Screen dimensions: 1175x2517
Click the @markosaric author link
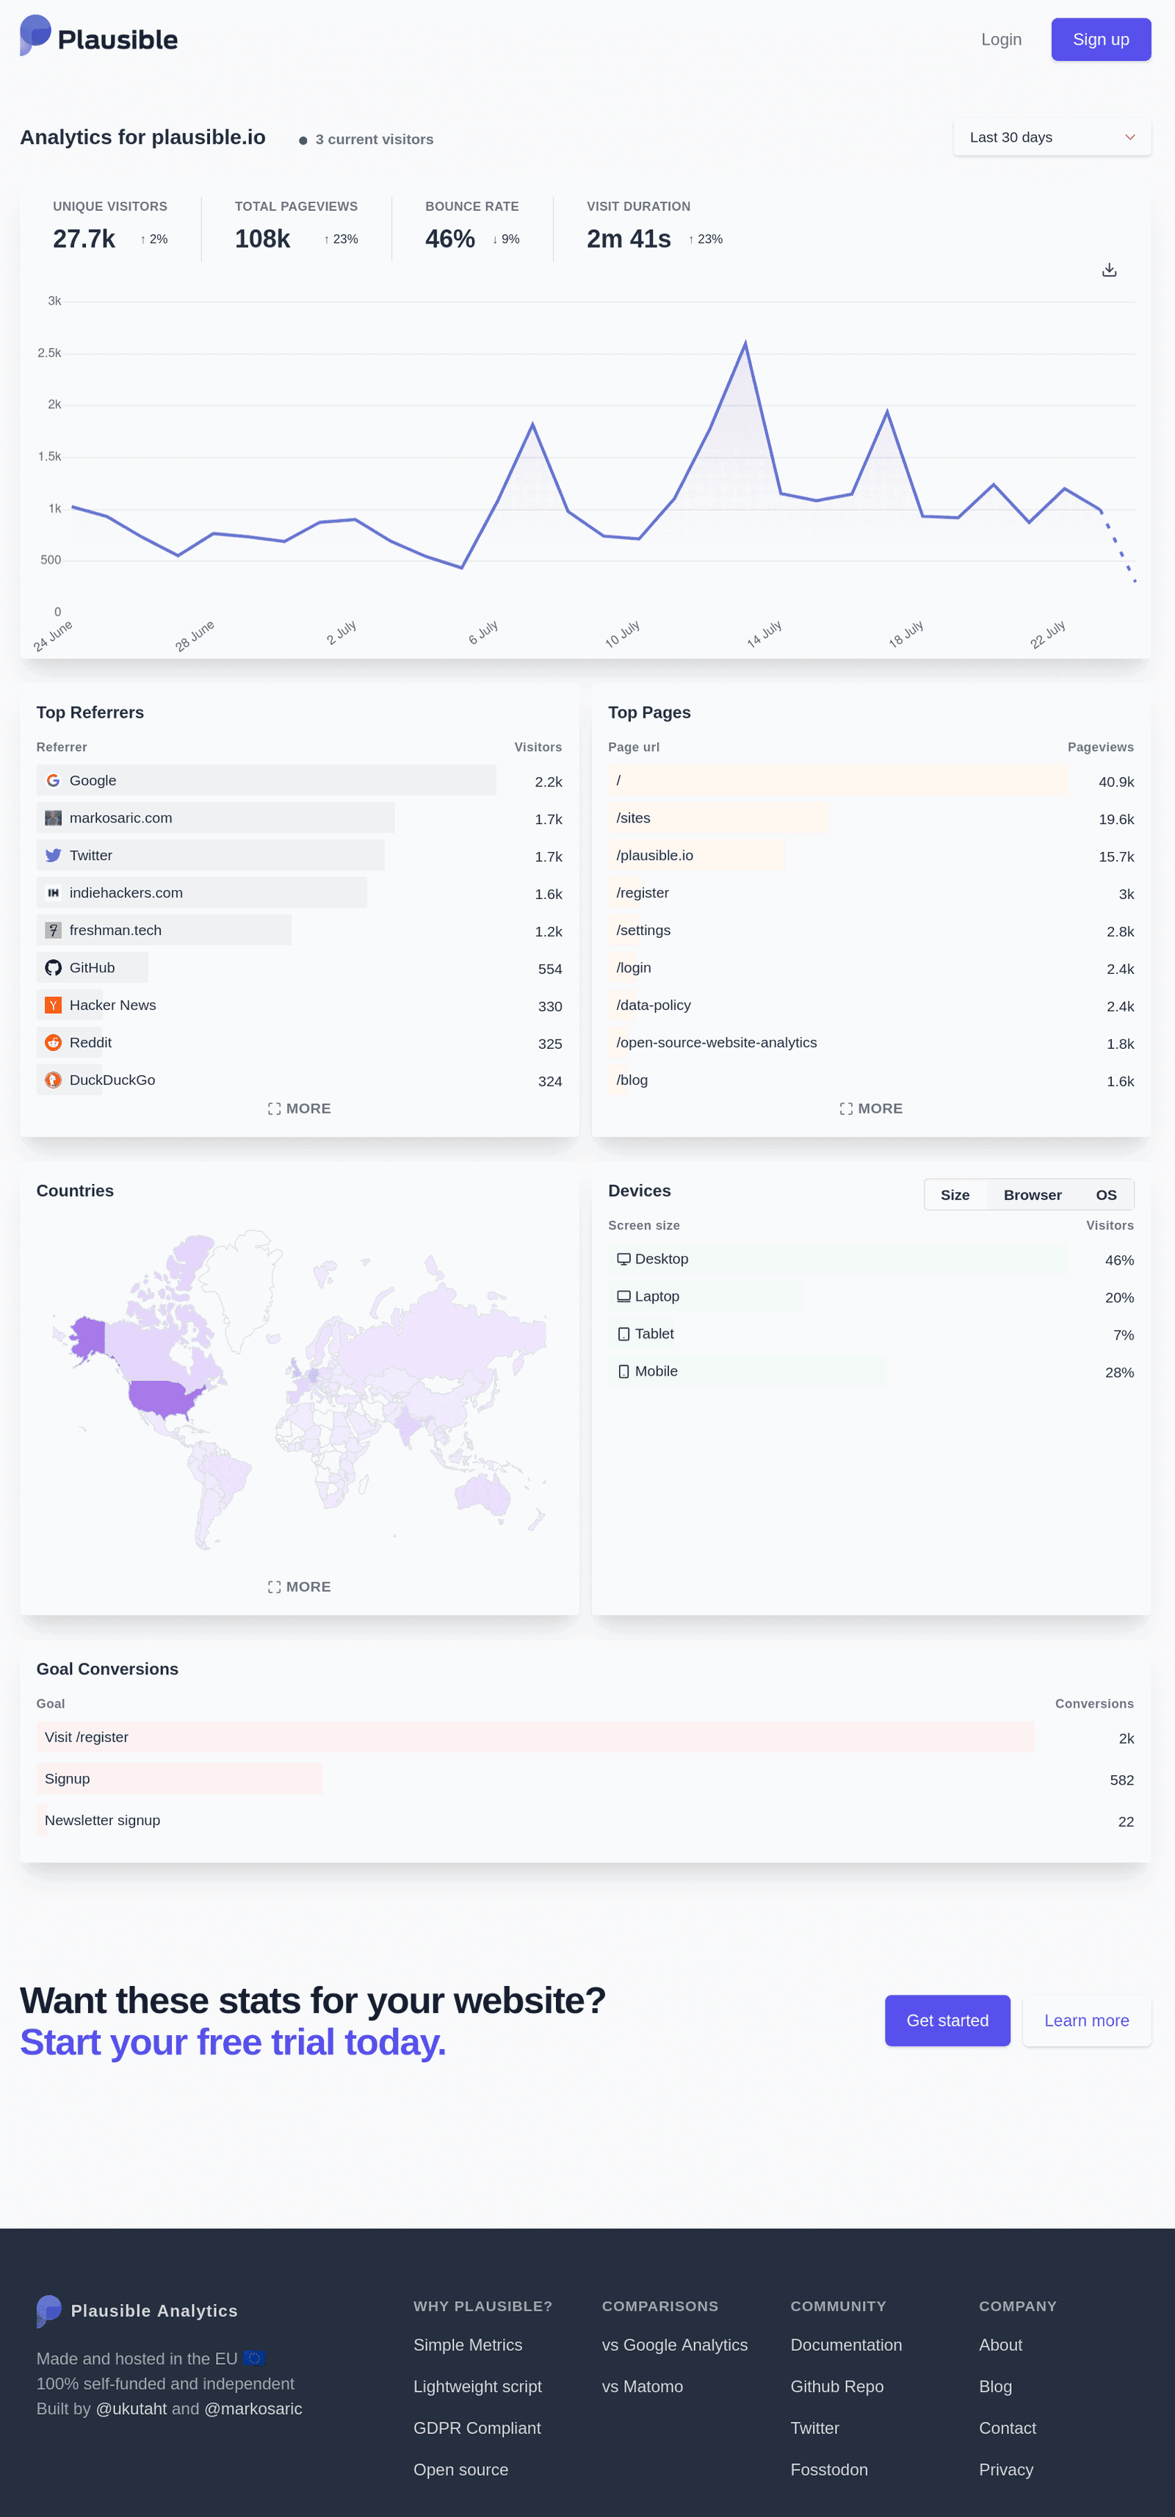point(253,2408)
